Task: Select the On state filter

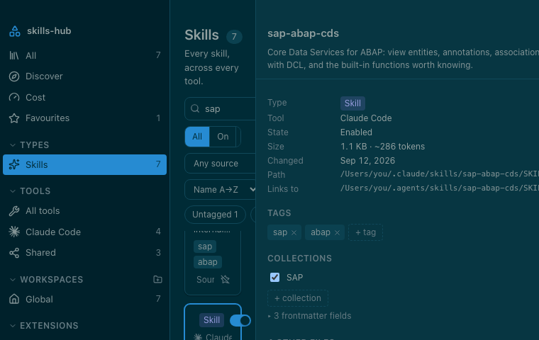Action: point(223,137)
